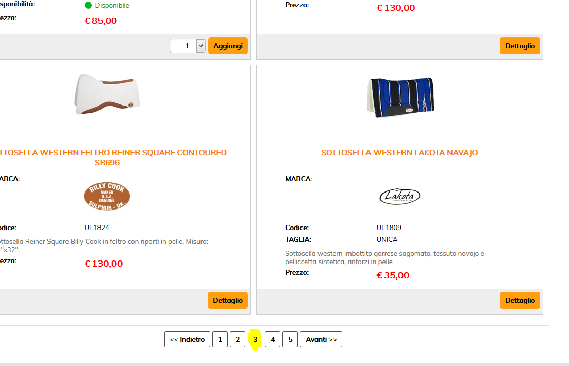The width and height of the screenshot is (569, 366).
Task: Click the Billy Cook brand logo
Action: 107,196
